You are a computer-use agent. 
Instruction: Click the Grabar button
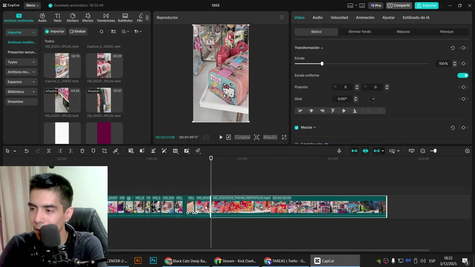tap(78, 32)
